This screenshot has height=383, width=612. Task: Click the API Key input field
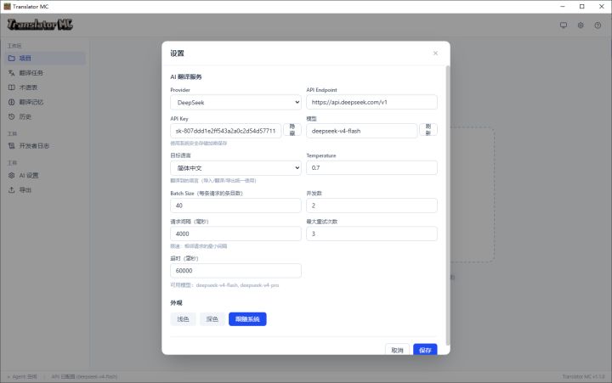[x=225, y=131]
